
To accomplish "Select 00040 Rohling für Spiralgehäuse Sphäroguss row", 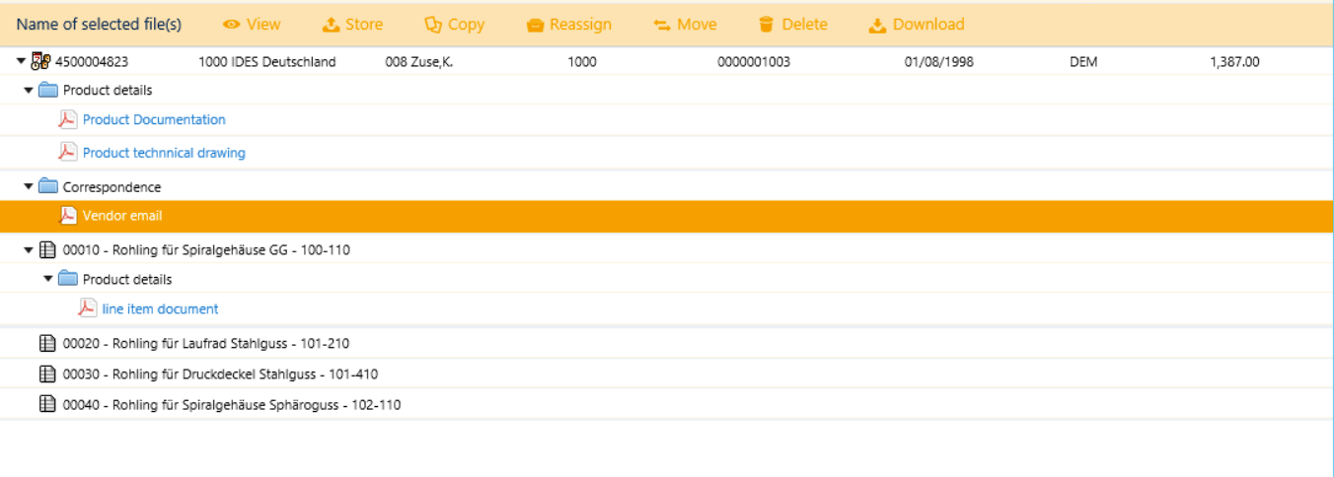I will pyautogui.click(x=231, y=405).
